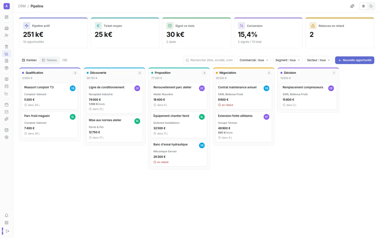Open the map icon in sidebar
Screen dimensions: 380x238
click(7, 79)
